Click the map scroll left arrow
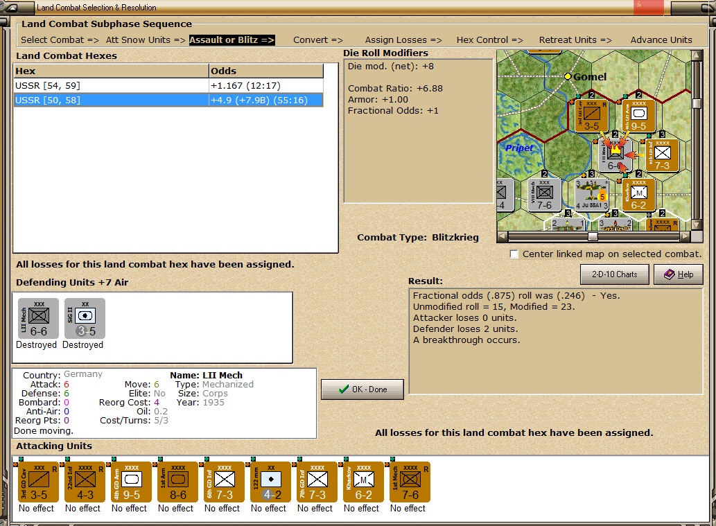Viewport: 716px width, 526px height. click(502, 236)
